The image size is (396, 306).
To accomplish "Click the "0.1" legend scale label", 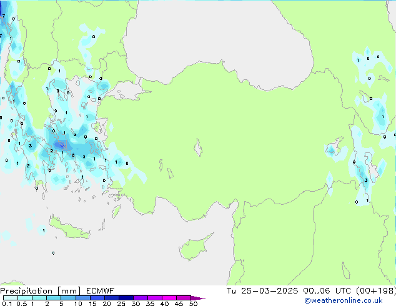I will (7, 304).
